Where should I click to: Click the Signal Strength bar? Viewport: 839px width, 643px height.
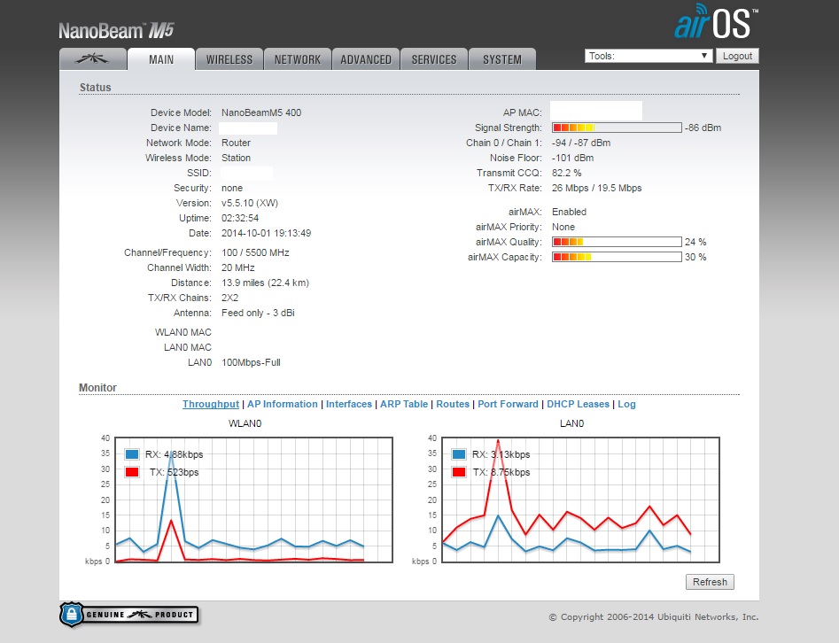click(617, 128)
